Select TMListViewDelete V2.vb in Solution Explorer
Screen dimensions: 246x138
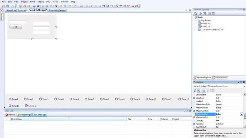212,30
